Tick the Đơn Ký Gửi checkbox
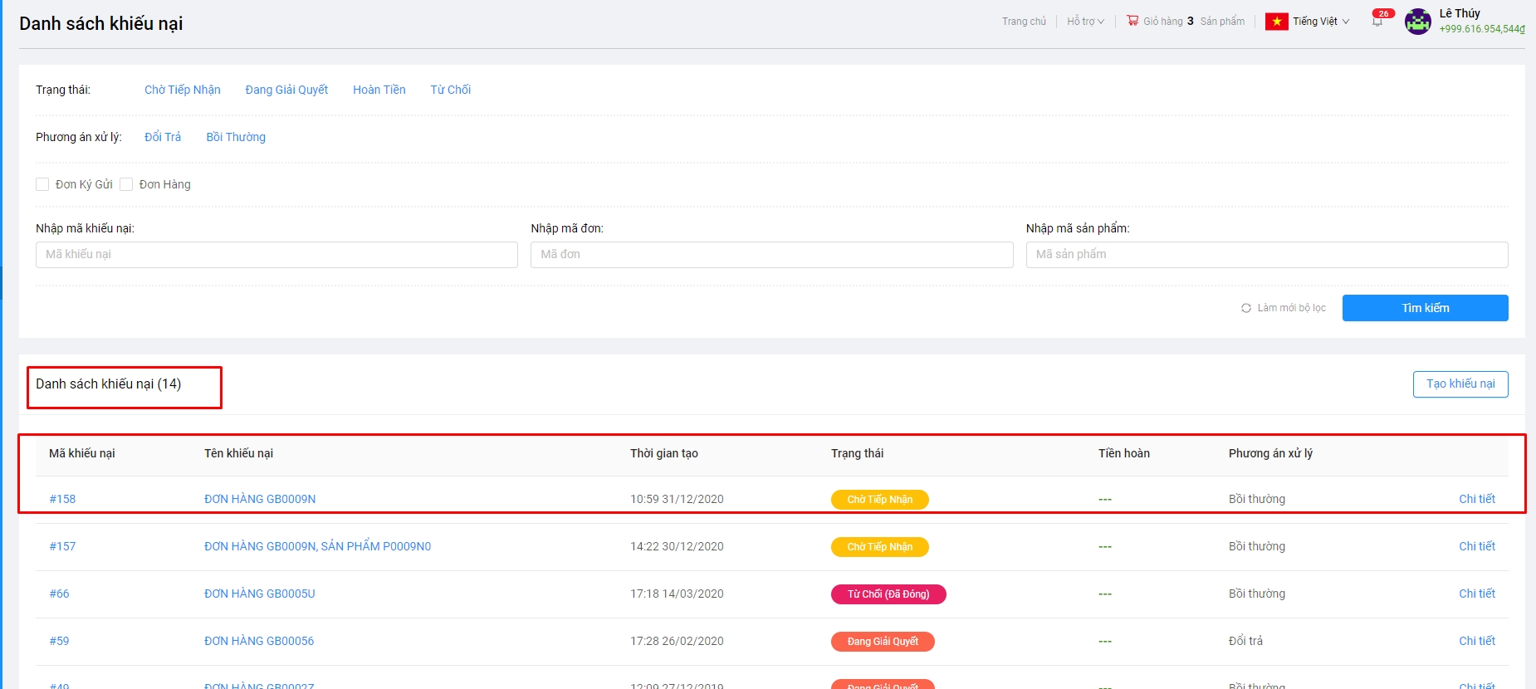Image resolution: width=1536 pixels, height=689 pixels. tap(42, 184)
